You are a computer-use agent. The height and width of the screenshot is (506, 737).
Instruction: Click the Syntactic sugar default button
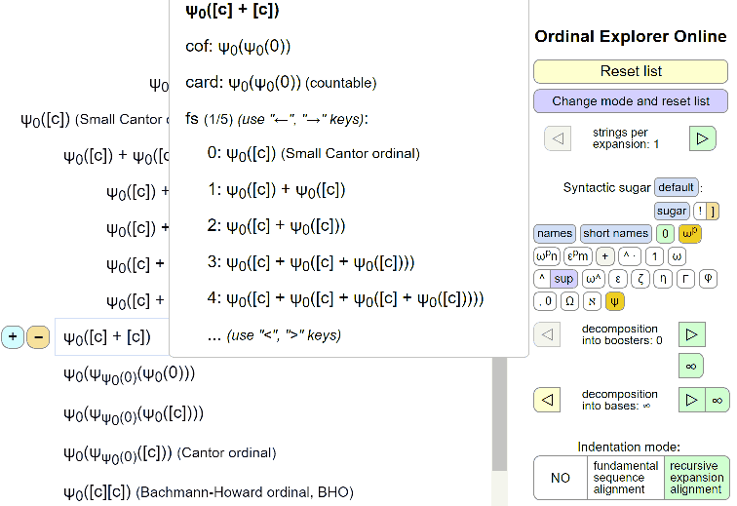pyautogui.click(x=676, y=187)
